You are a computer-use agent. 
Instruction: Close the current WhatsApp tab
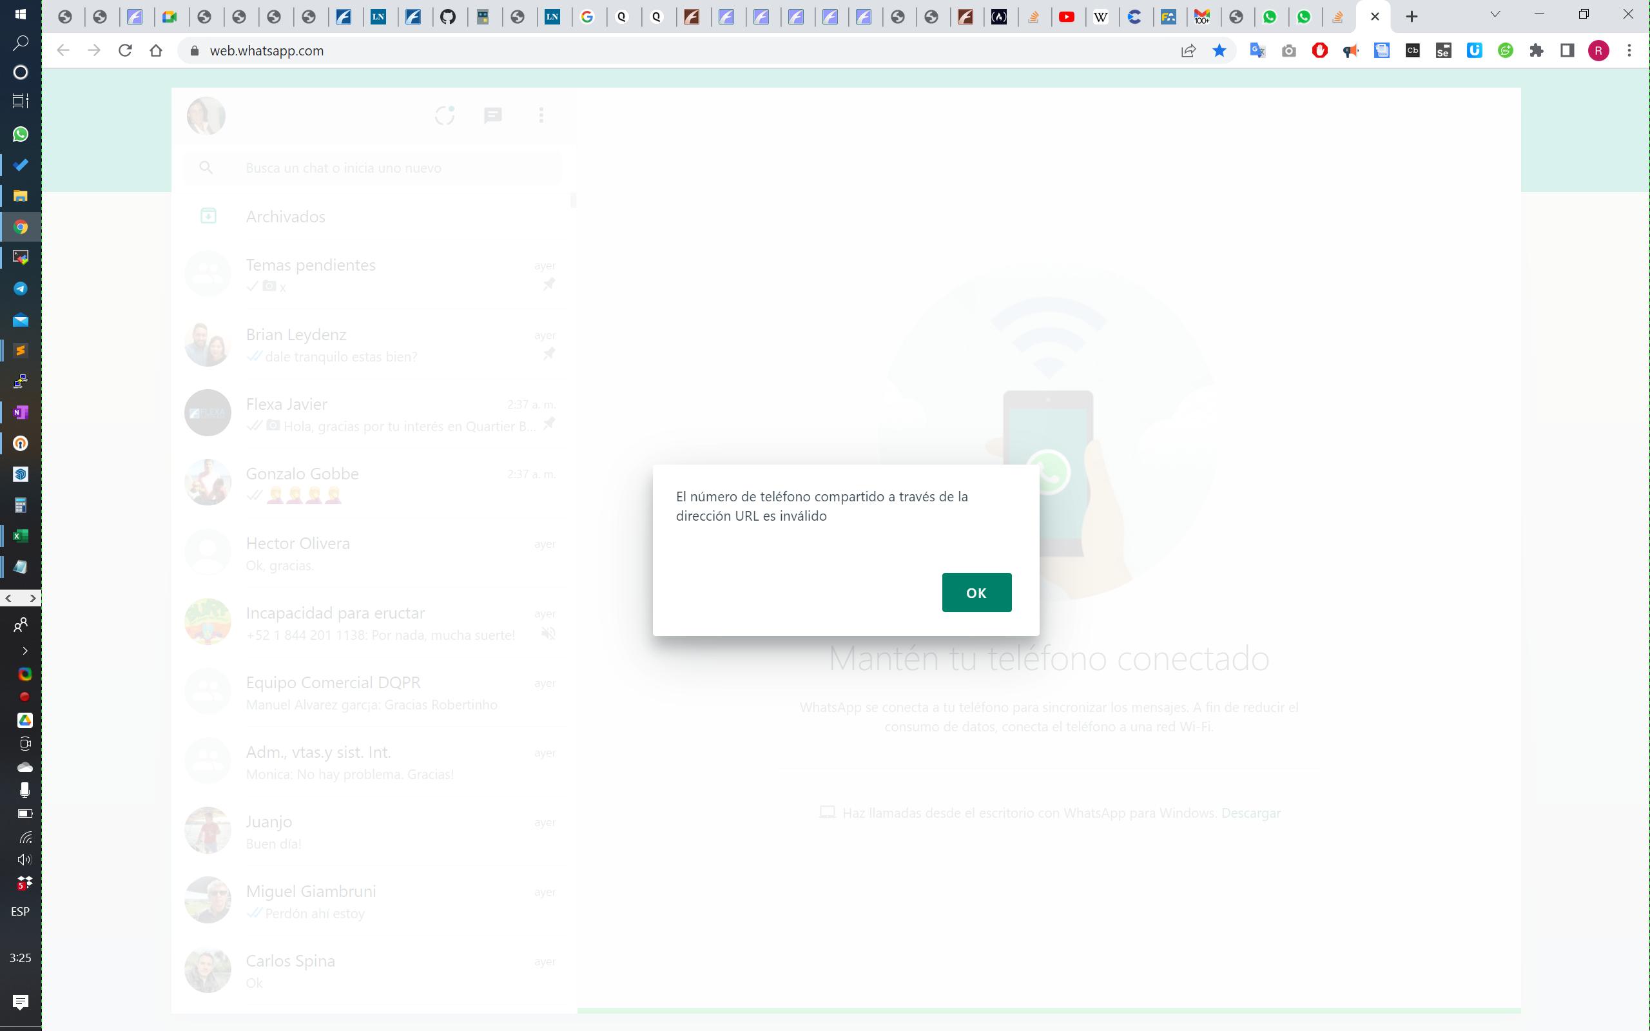tap(1375, 17)
